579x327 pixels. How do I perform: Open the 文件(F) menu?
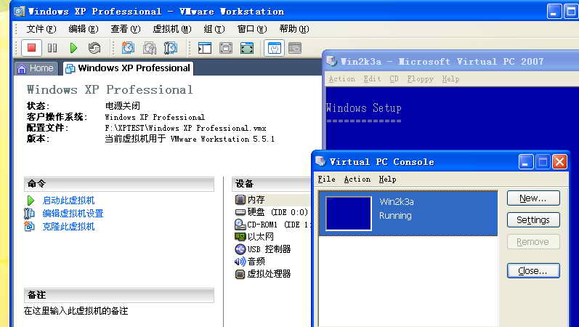pyautogui.click(x=41, y=29)
